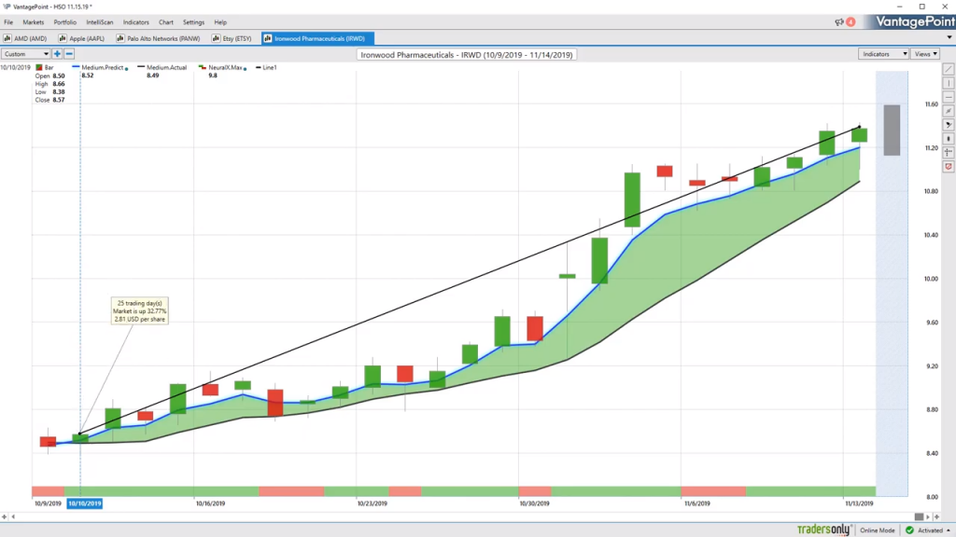
Task: Click the black Medium.Actual color swatch
Action: click(141, 67)
